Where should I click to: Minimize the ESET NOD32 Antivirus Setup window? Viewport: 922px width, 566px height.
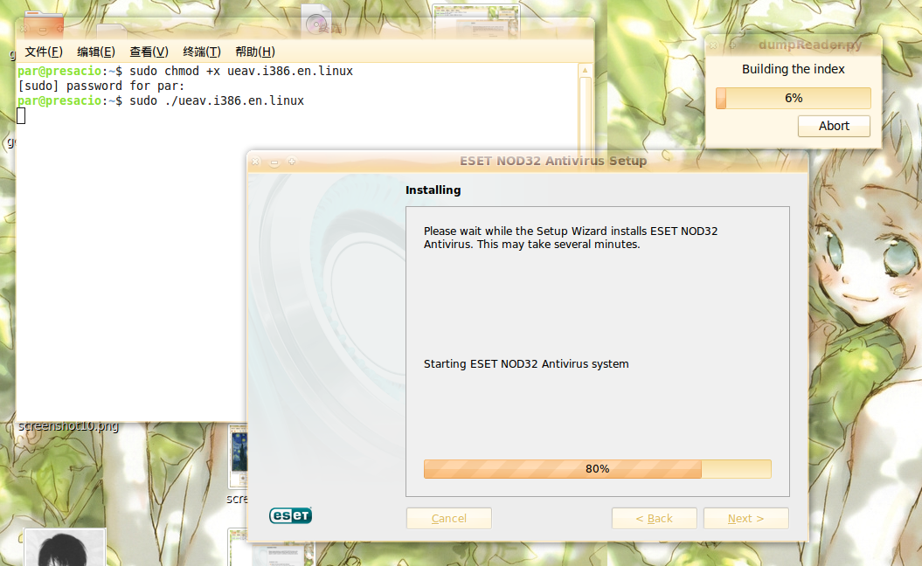pyautogui.click(x=274, y=162)
